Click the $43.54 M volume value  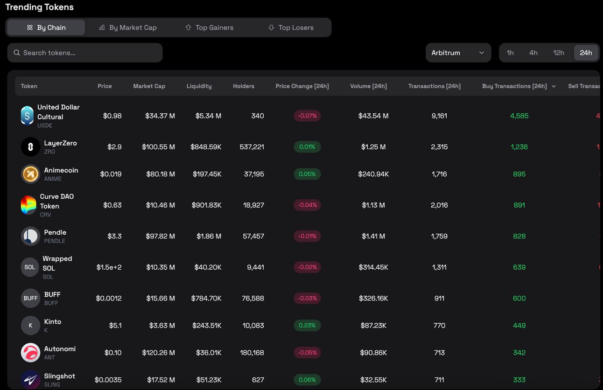[x=373, y=116]
